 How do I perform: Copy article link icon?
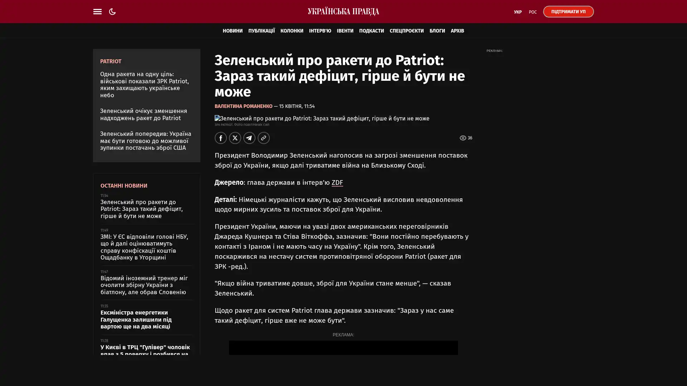point(264,138)
